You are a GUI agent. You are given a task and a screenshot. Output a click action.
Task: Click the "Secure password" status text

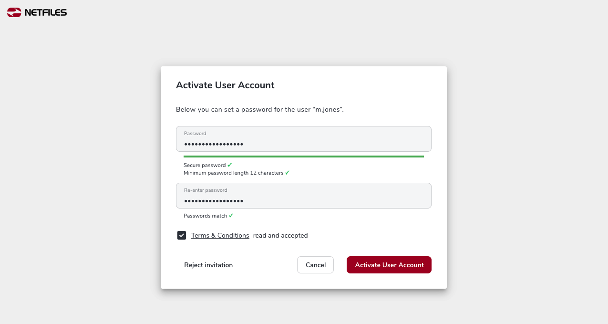(205, 165)
